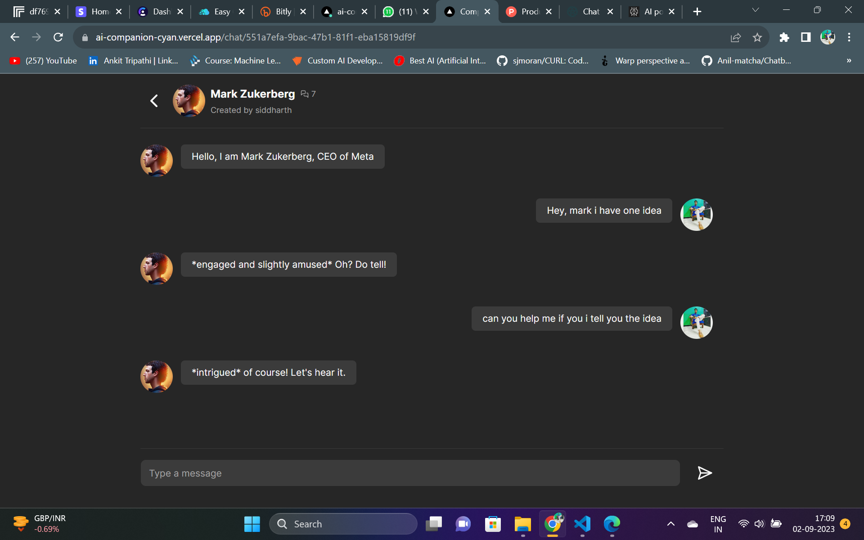Close the Prod tab
Viewport: 864px width, 540px height.
[549, 12]
